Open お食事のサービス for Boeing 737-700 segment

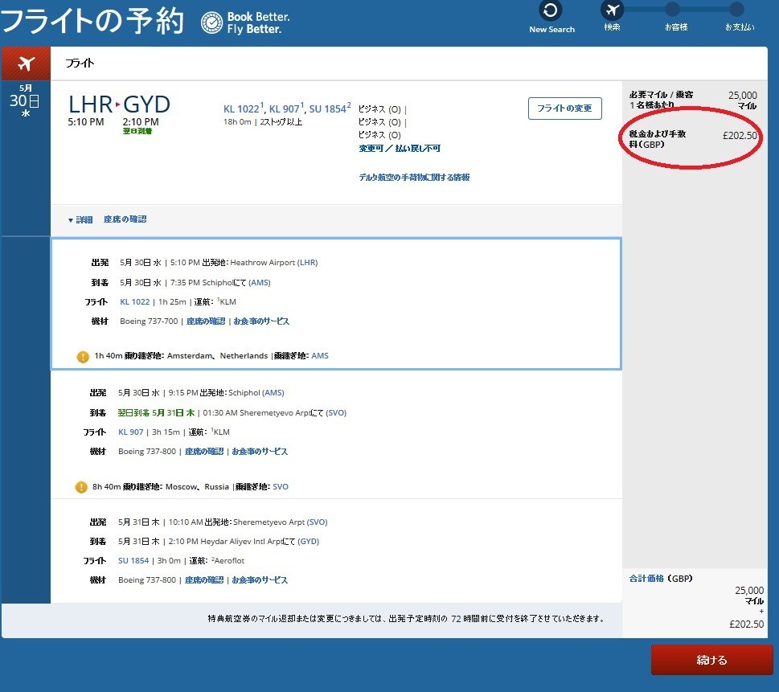(x=261, y=321)
